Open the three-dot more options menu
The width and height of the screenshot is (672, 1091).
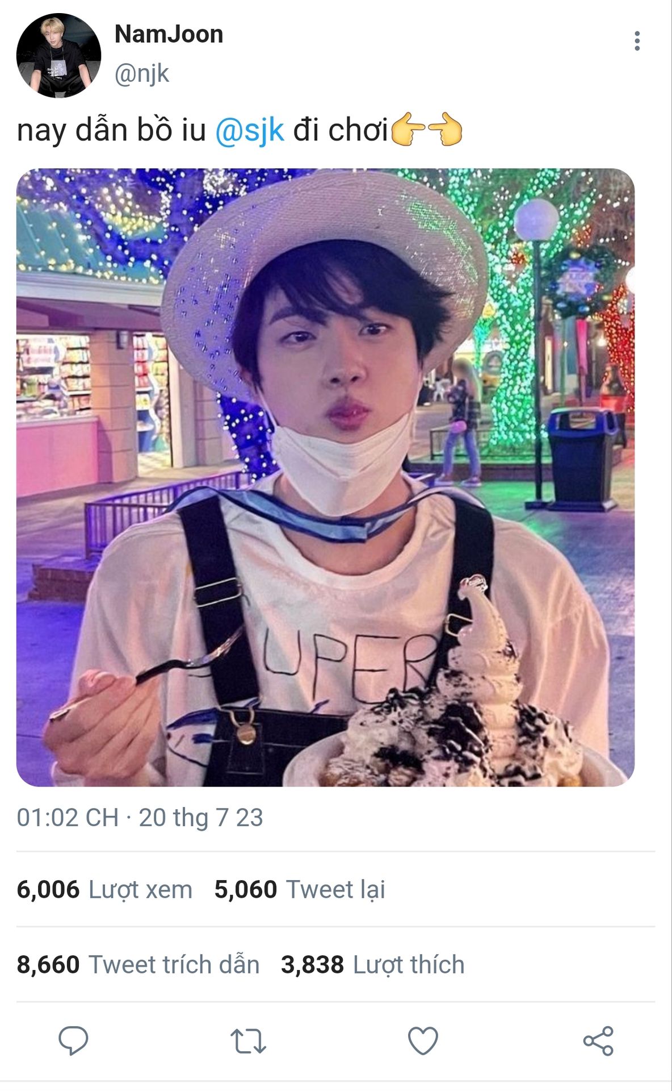(x=637, y=41)
